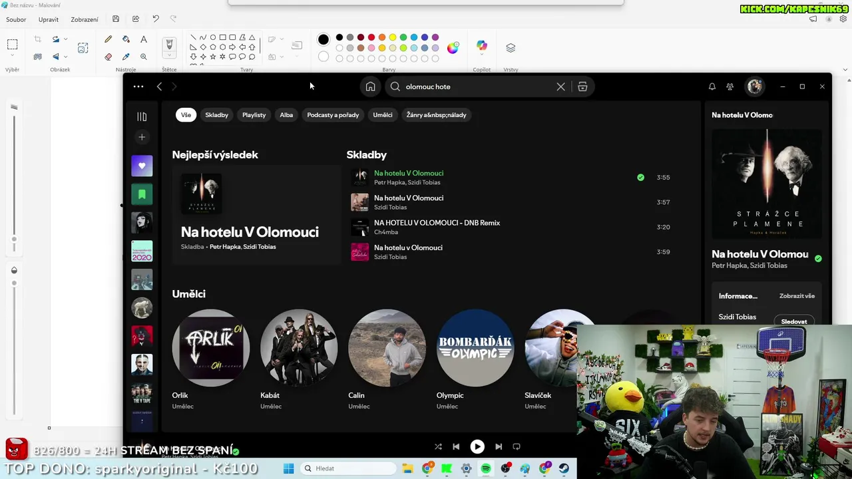Click Spotify search field
852x479 pixels.
pos(478,86)
